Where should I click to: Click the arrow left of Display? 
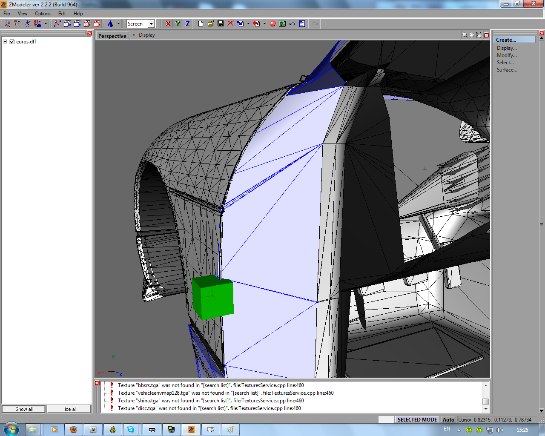coord(134,35)
